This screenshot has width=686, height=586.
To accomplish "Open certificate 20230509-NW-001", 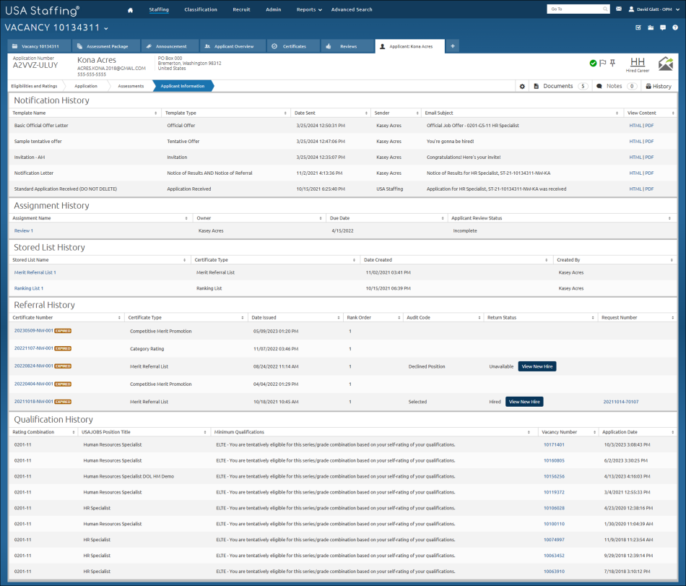I will (34, 331).
